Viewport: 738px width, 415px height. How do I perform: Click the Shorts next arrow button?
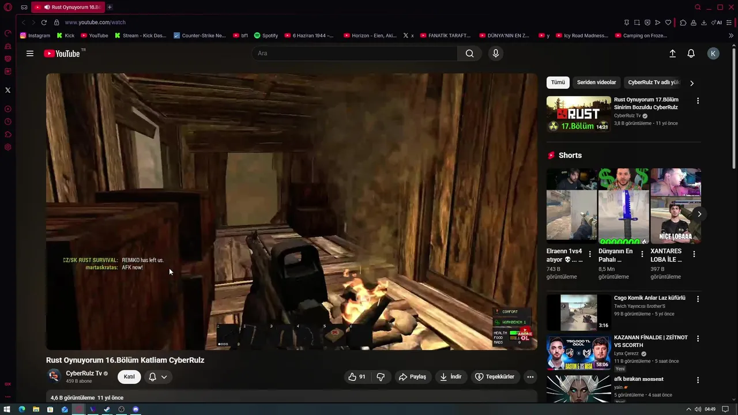[x=699, y=214]
